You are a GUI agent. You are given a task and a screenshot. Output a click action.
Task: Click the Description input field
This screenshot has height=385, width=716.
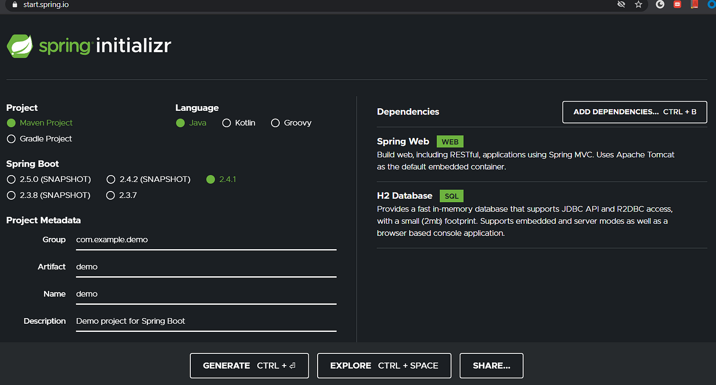pyautogui.click(x=206, y=321)
